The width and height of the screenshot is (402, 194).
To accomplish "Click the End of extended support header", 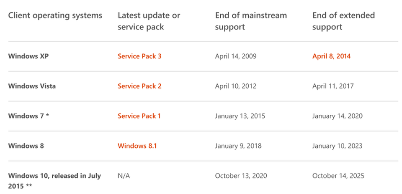I will (x=343, y=21).
